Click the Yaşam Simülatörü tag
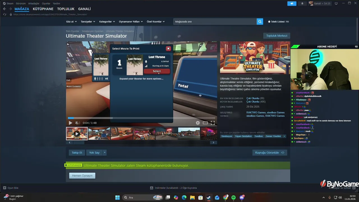Viewport: 359px width, 202px height. point(243,136)
